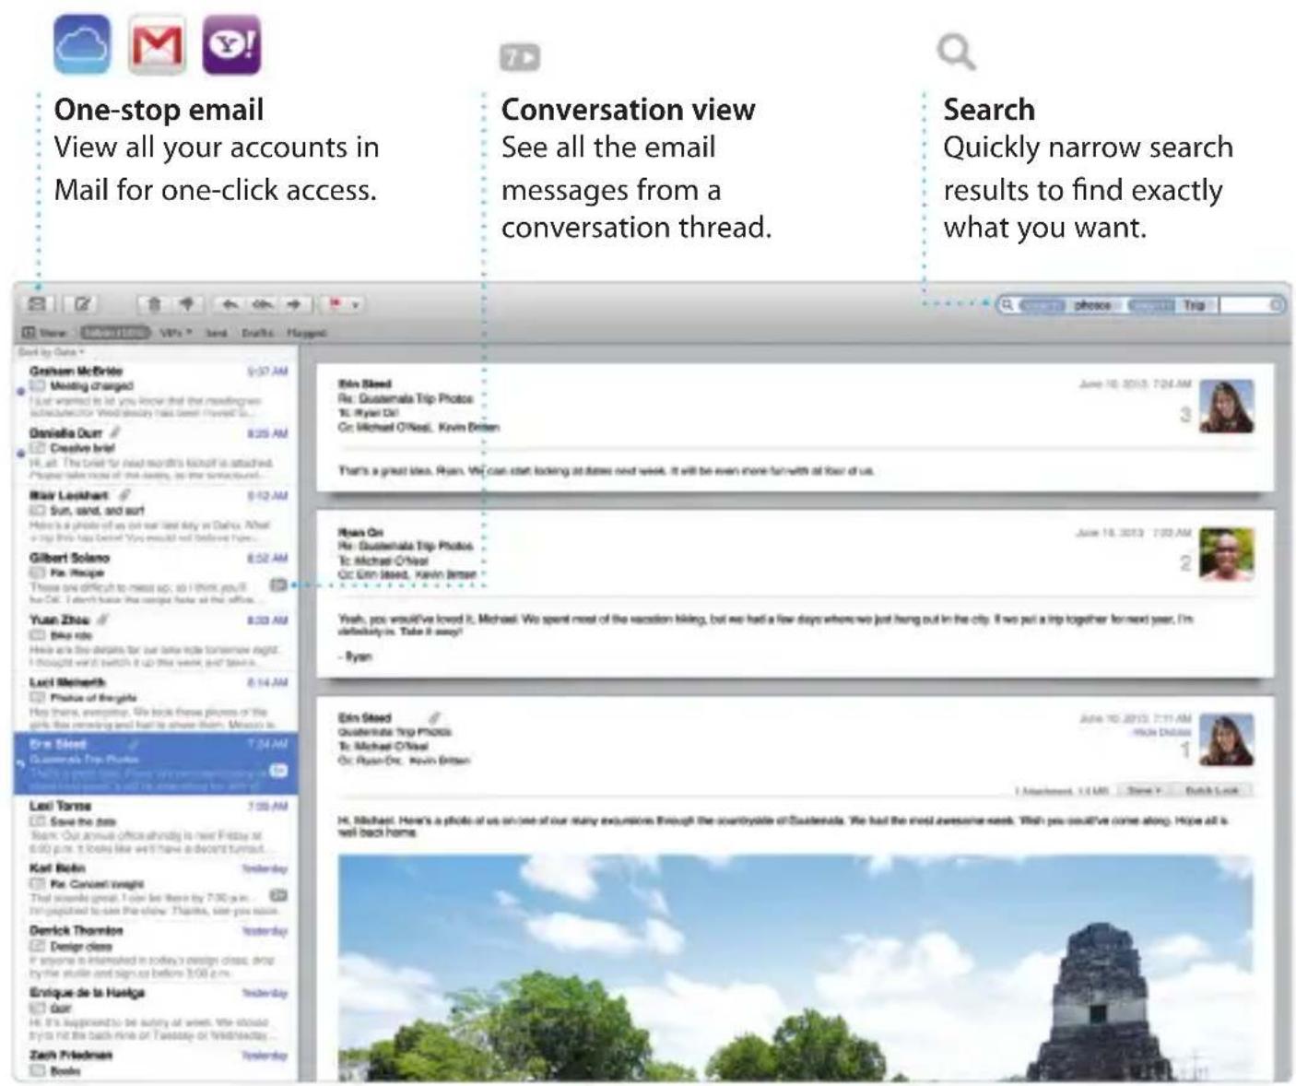Open the attached Guatemala pyramid photo
Image resolution: width=1296 pixels, height=1086 pixels.
(x=795, y=966)
